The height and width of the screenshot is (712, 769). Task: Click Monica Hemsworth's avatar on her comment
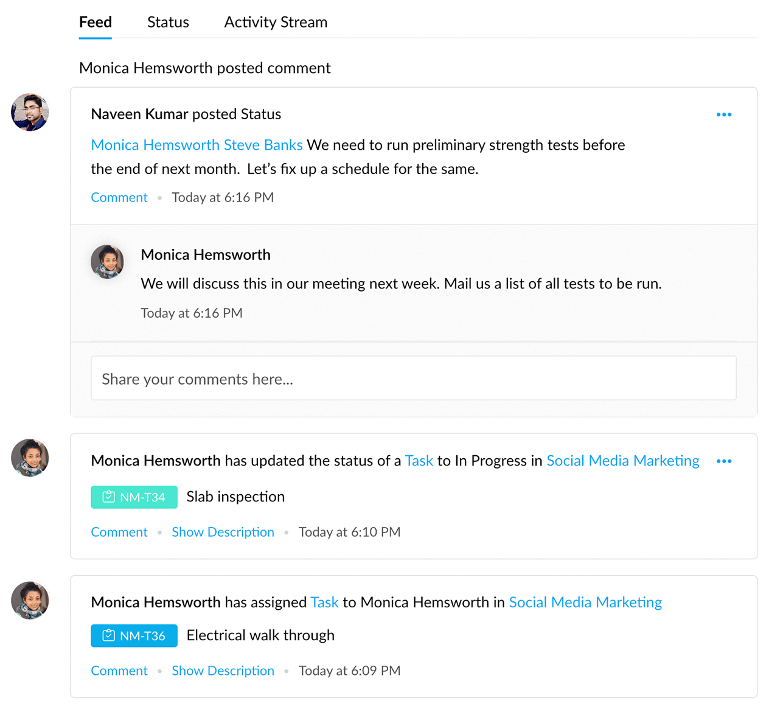[108, 262]
